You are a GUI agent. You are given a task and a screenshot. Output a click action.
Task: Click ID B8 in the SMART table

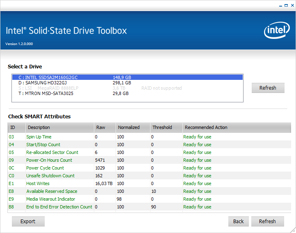click(11, 207)
